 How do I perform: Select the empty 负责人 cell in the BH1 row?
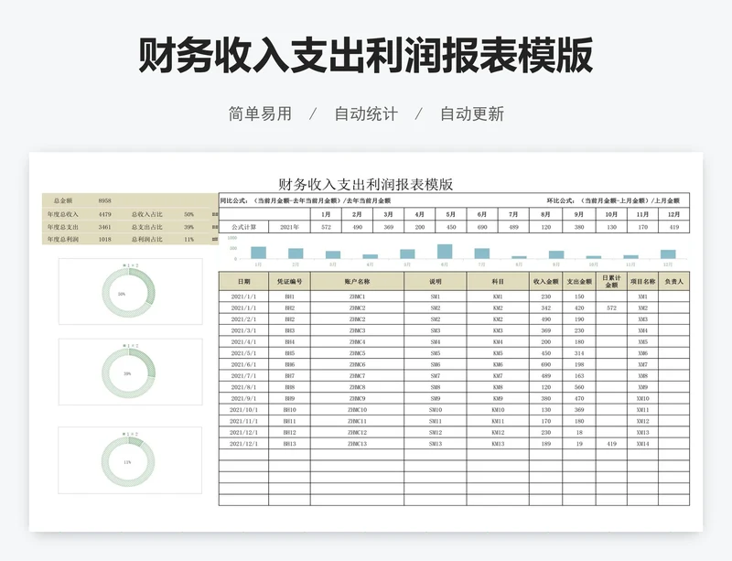click(673, 297)
